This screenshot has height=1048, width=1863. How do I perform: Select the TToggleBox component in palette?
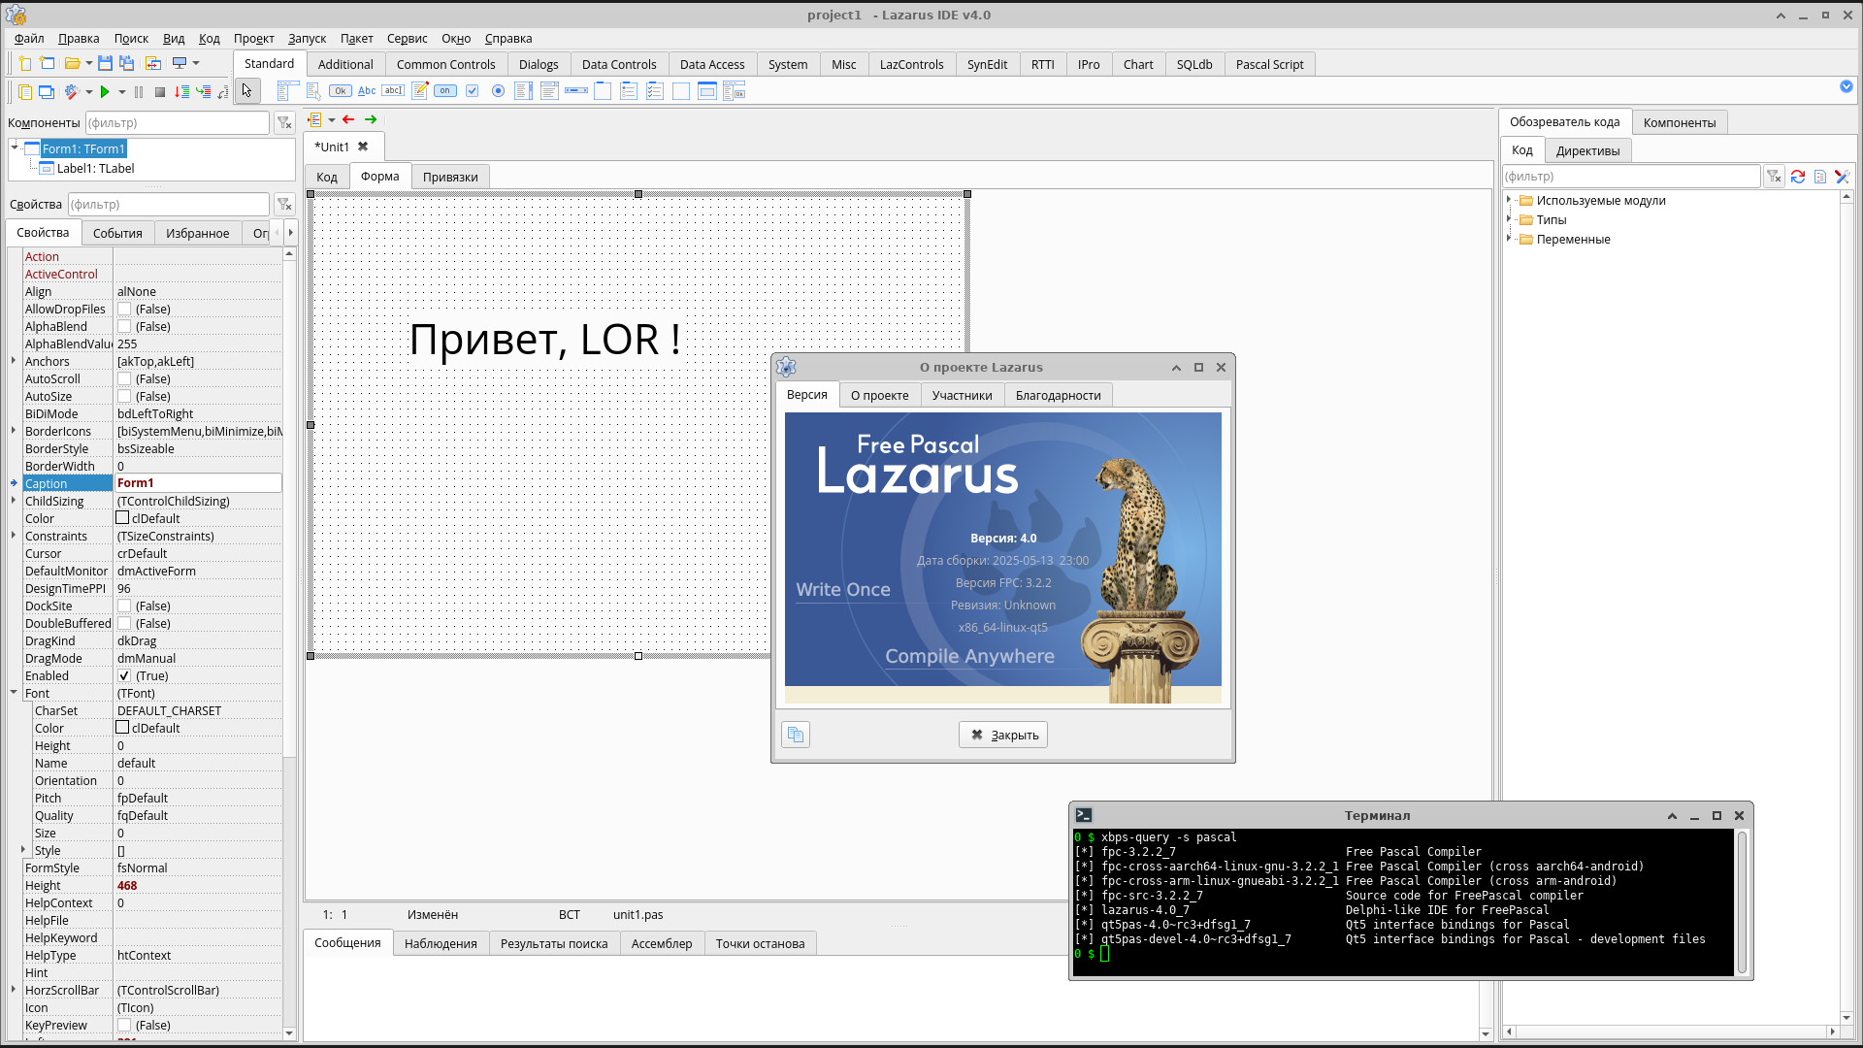coord(445,91)
